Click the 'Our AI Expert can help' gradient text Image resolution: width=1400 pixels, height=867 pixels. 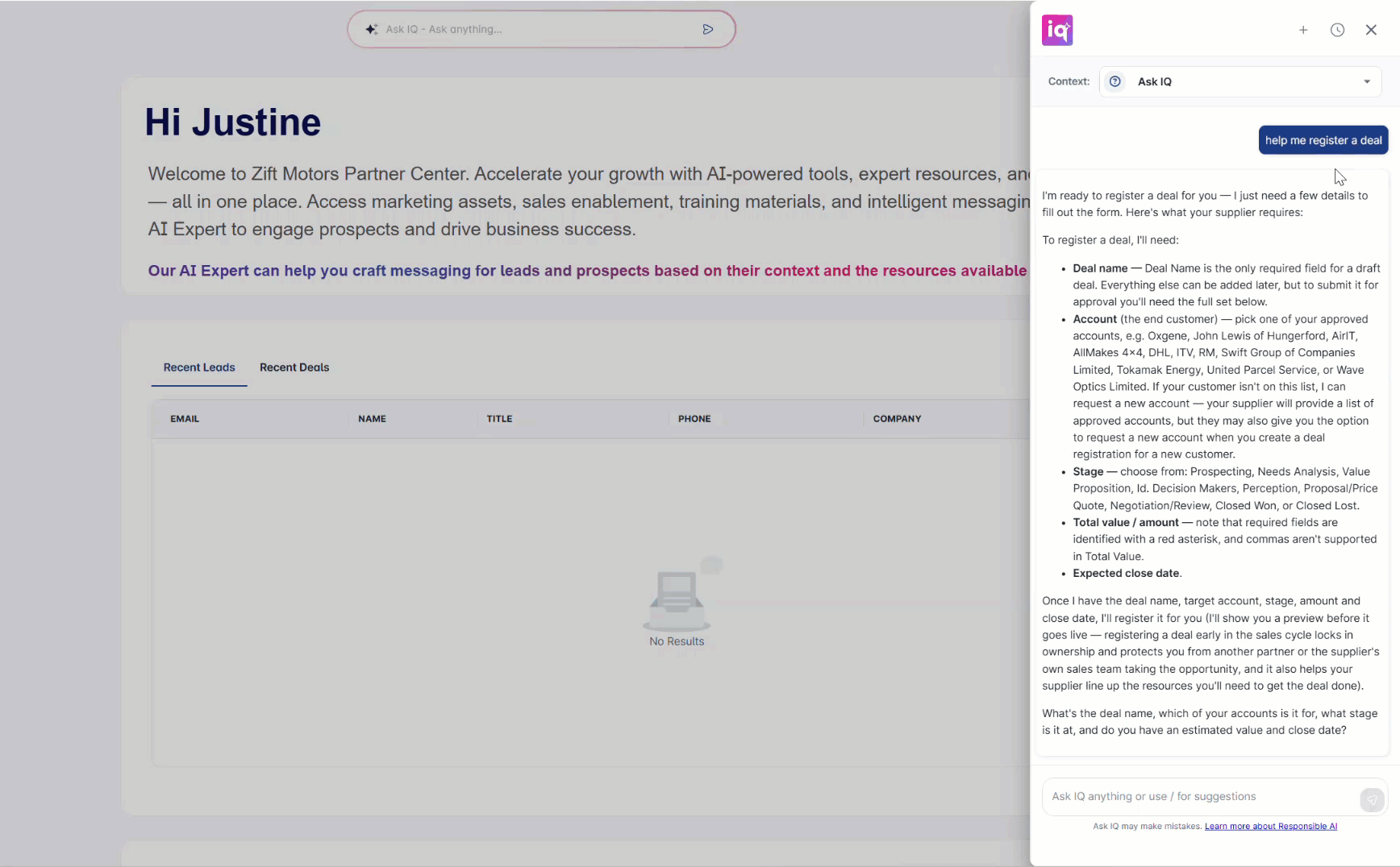pos(587,271)
